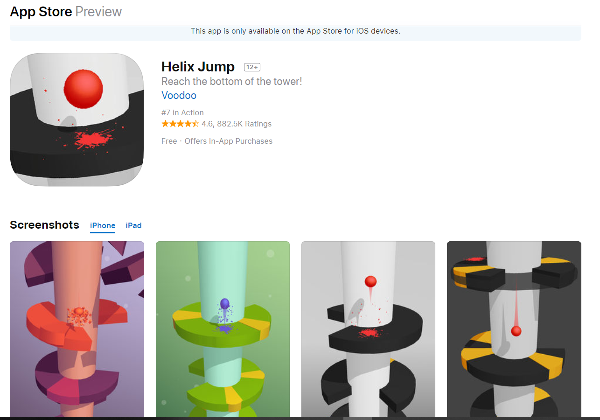
Task: Click the #7 in Action ranking
Action: (182, 112)
